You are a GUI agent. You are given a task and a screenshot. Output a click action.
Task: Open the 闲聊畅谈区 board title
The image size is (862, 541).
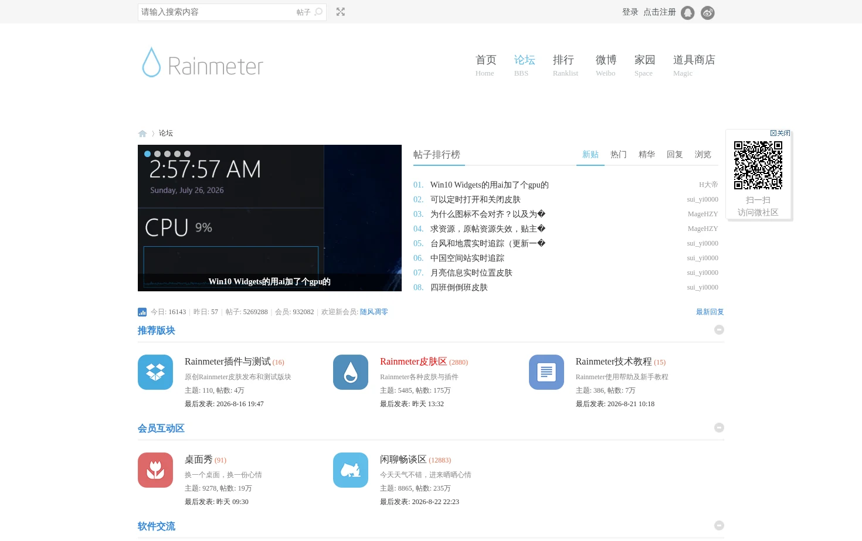403,460
